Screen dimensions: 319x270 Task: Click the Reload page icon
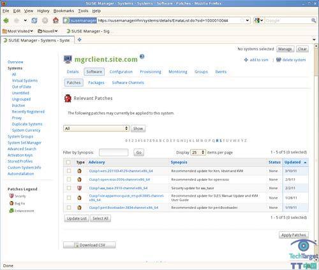coord(34,20)
